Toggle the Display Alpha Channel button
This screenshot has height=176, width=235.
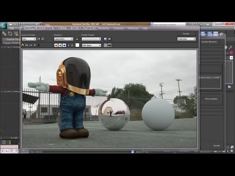click(x=68, y=45)
